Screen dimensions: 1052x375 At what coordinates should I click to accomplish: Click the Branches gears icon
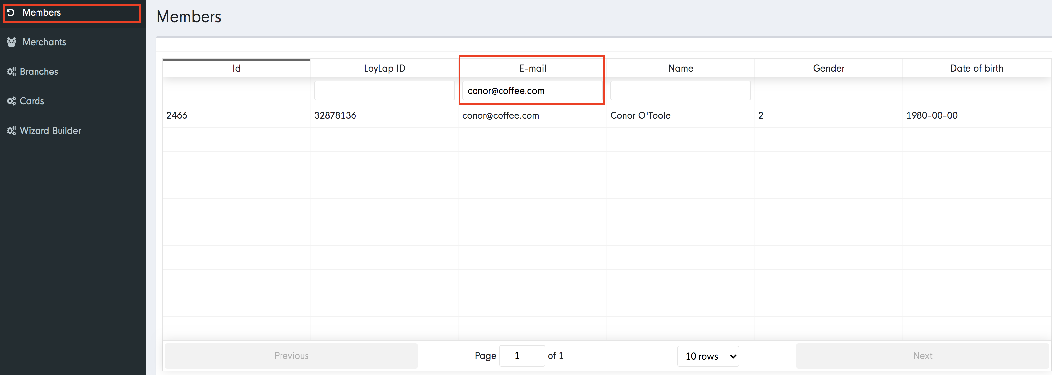[x=12, y=72]
